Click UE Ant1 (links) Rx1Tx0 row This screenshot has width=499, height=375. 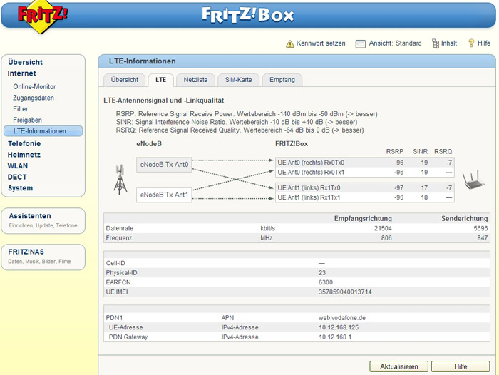(x=365, y=187)
